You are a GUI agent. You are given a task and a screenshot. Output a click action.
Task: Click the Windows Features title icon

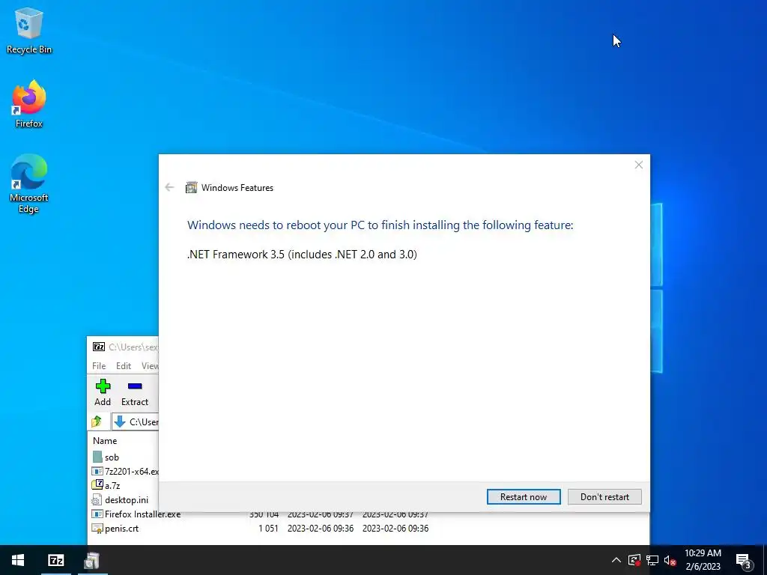[191, 188]
